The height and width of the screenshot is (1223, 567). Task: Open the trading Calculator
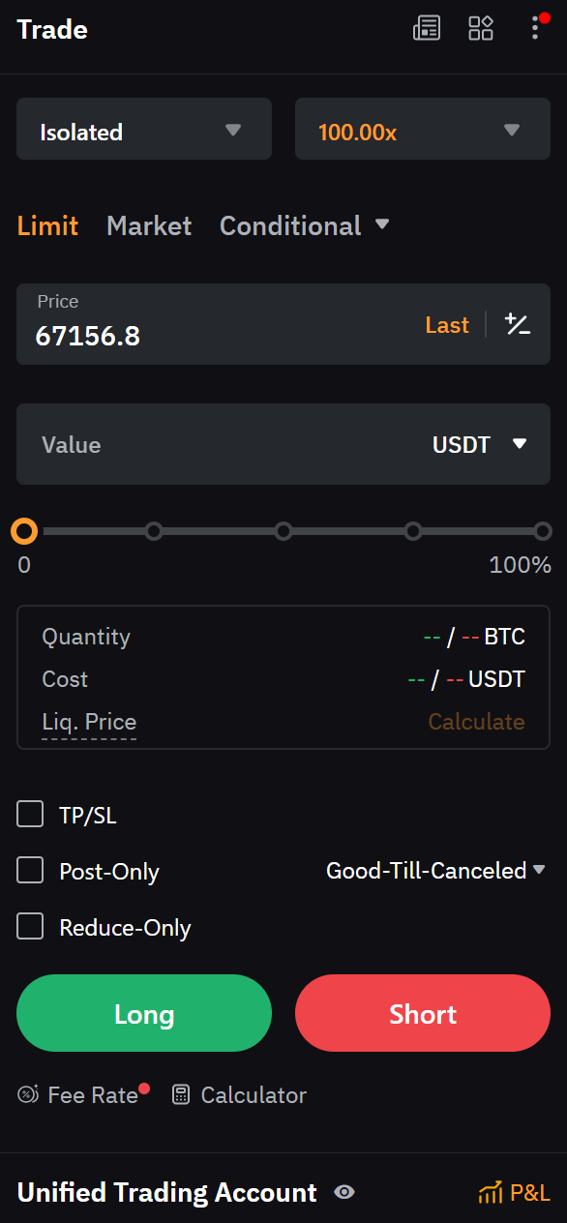[x=180, y=1094]
